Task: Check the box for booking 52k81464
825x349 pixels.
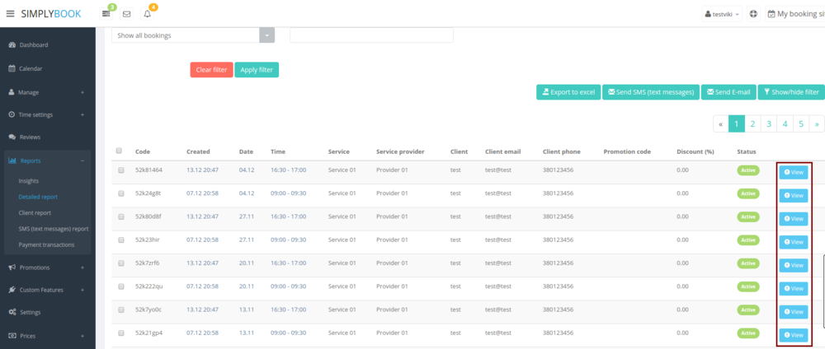Action: (x=121, y=170)
